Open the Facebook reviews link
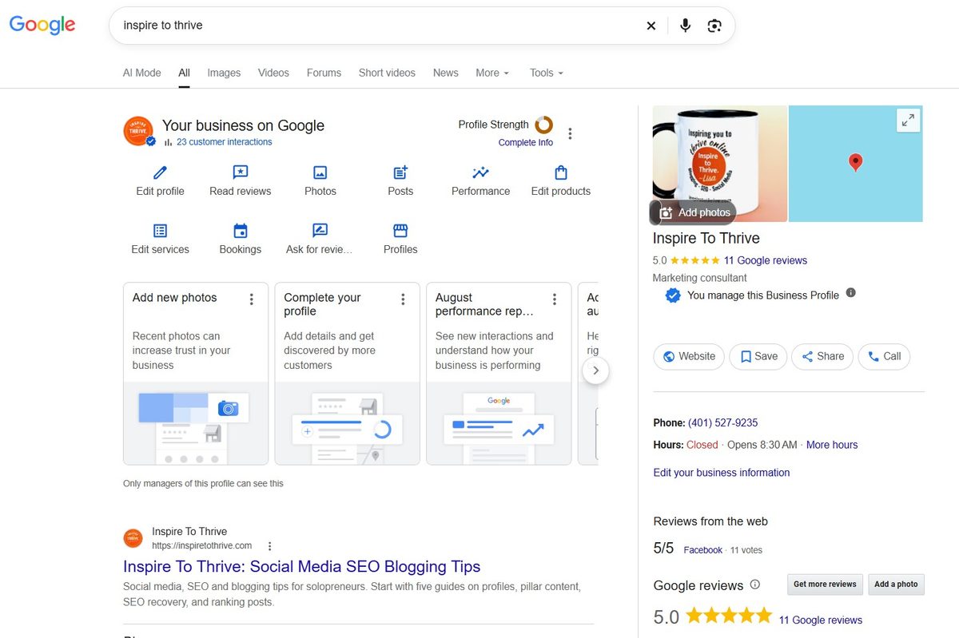The image size is (959, 638). (x=703, y=550)
